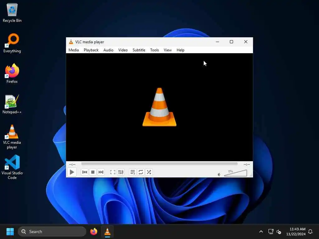Click the VLC taskbar icon

107,232
